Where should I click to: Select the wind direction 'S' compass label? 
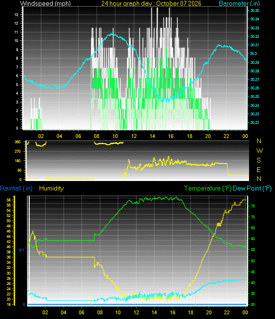258,160
